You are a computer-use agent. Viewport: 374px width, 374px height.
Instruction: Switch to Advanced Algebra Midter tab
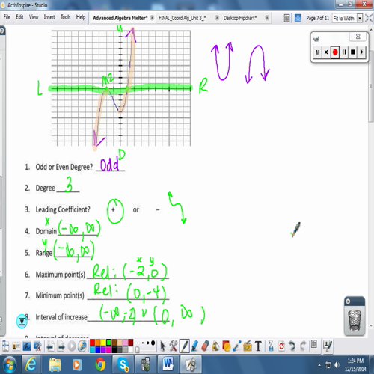(120, 18)
